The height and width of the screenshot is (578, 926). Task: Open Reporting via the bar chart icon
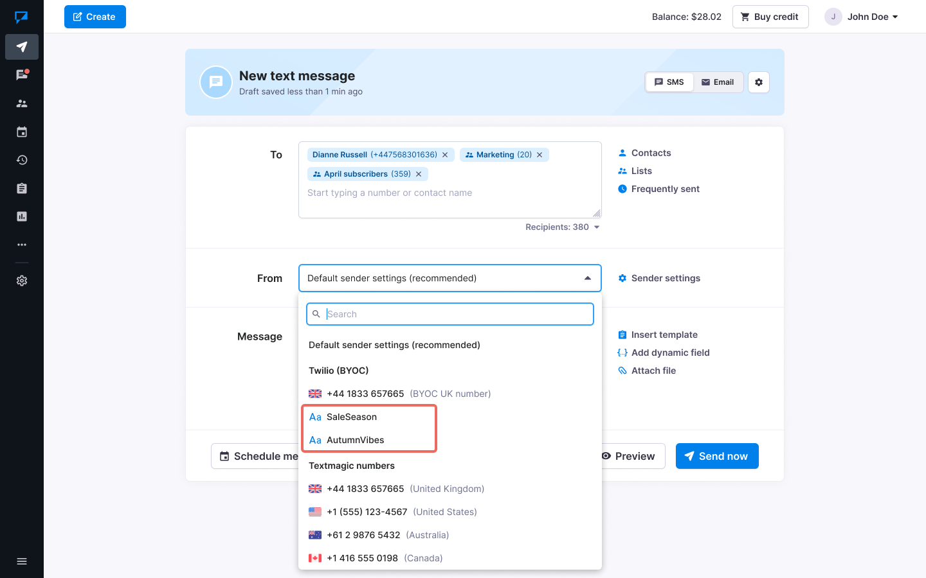coord(21,216)
